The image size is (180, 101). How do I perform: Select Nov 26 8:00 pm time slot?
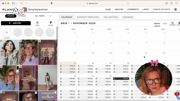tap(103, 85)
